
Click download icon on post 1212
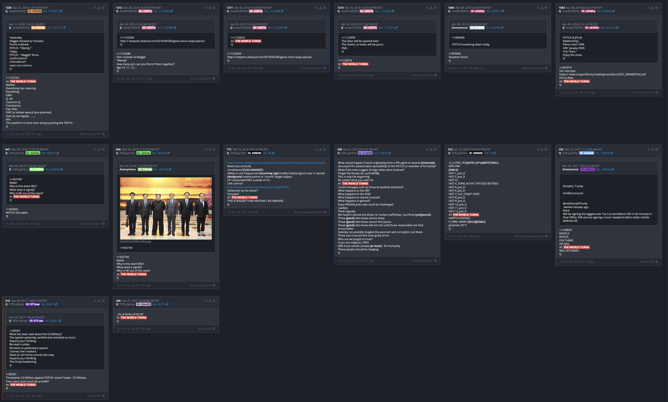point(210,8)
